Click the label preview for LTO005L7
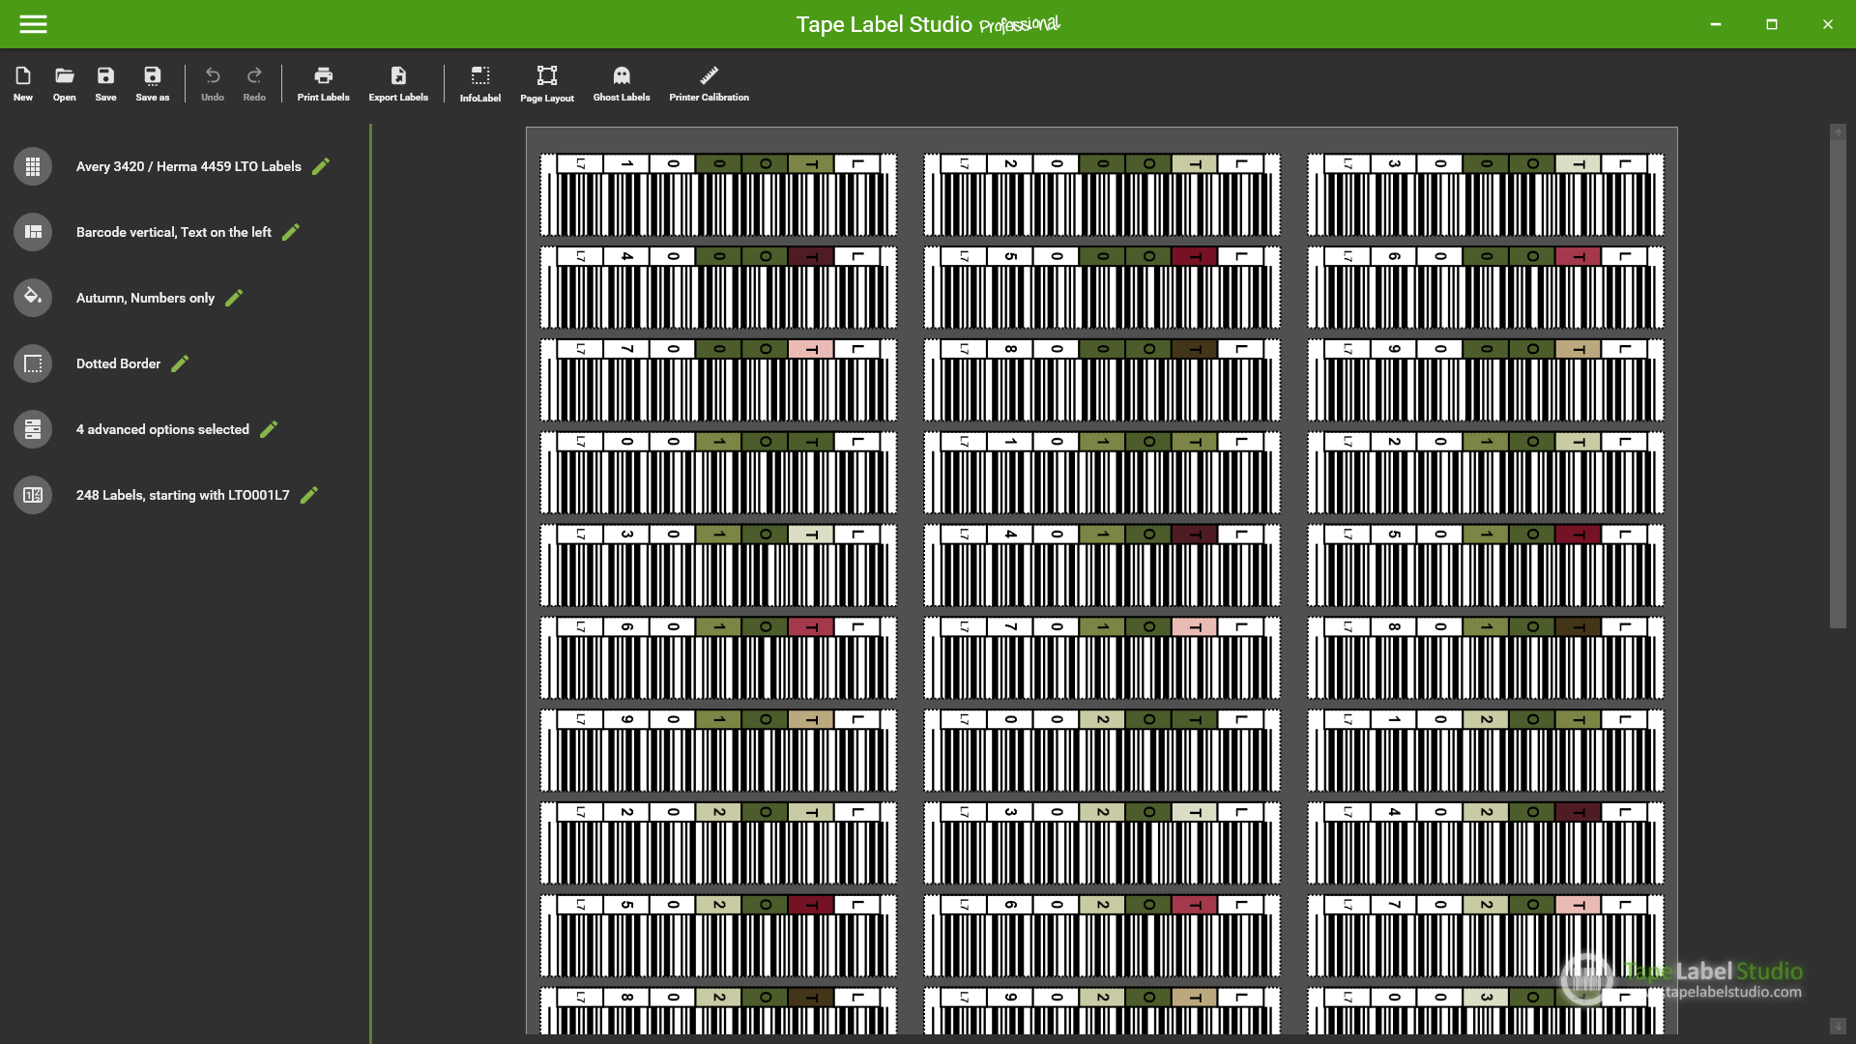 click(1102, 287)
